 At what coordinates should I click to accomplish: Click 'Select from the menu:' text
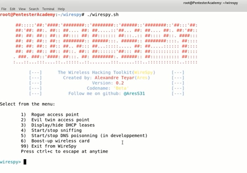click(28, 104)
